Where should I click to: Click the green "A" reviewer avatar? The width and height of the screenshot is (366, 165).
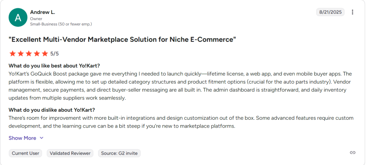[18, 17]
